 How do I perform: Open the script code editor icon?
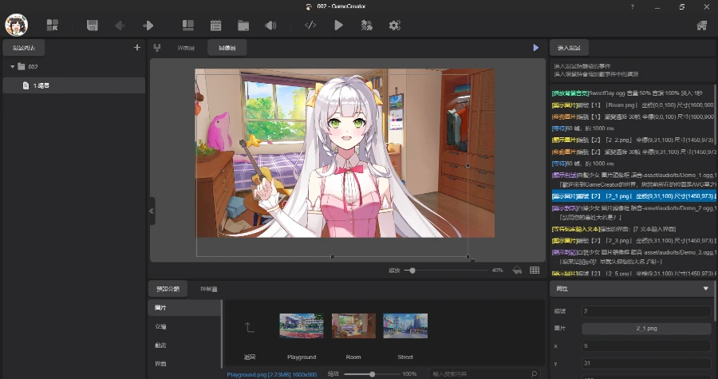[310, 26]
